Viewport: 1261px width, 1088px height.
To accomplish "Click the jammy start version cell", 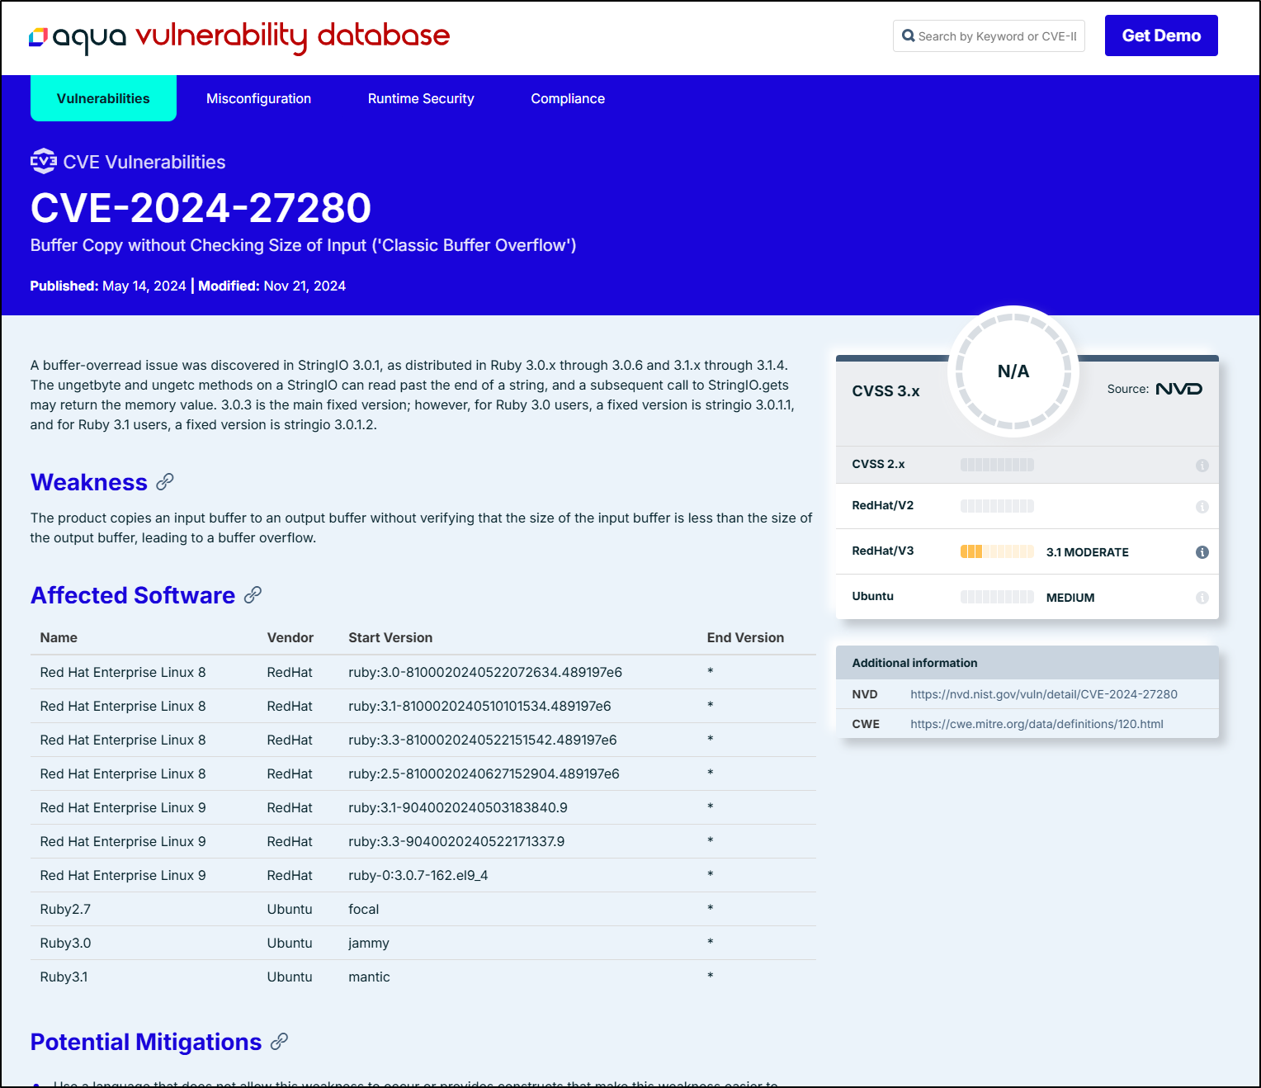I will pos(369,943).
